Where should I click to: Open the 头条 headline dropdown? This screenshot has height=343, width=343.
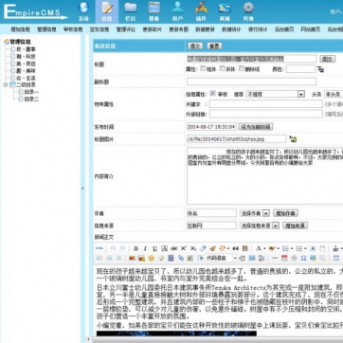[x=334, y=94]
